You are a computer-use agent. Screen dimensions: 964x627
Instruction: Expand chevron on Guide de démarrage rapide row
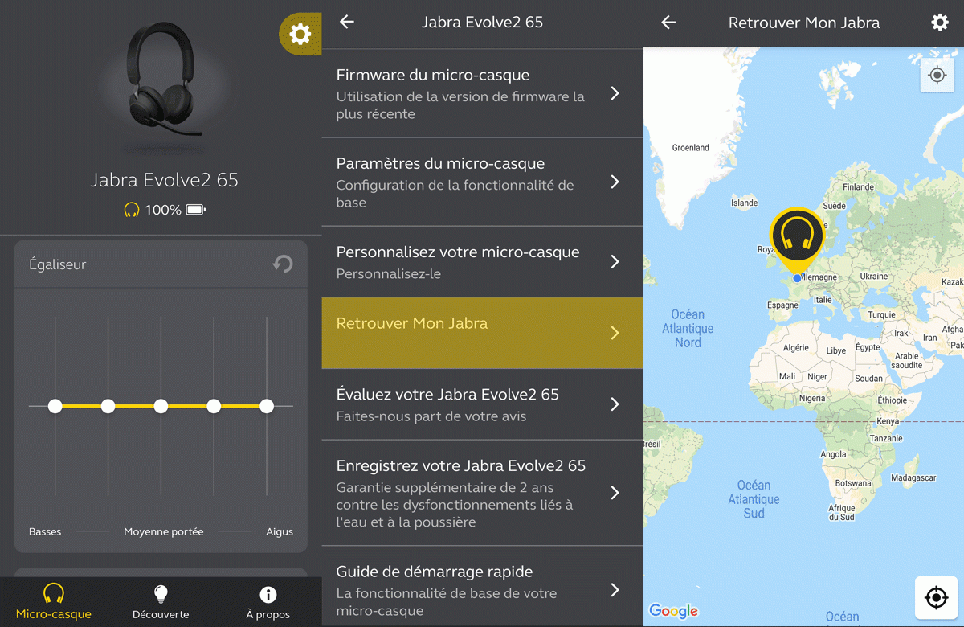click(615, 590)
